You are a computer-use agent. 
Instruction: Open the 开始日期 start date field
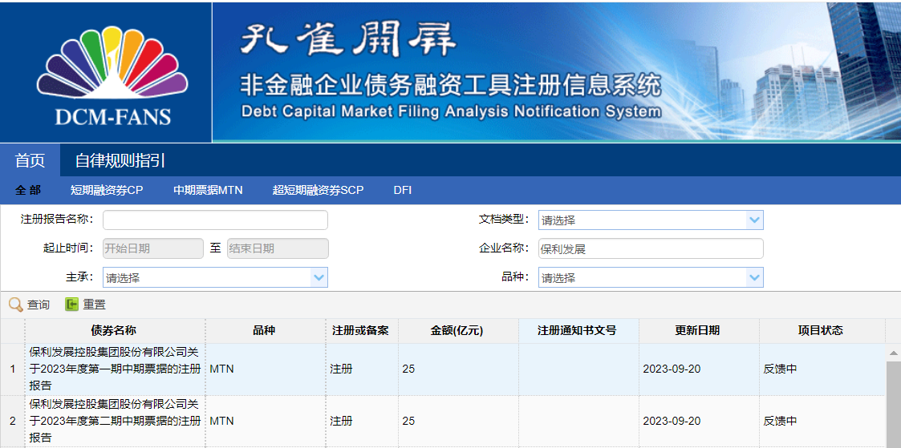point(153,248)
